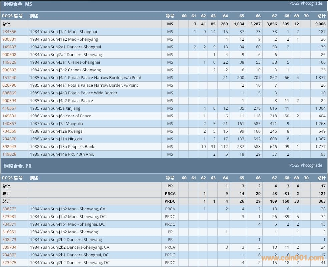Open PCGS number 416367 Xinjiang

(x=9, y=108)
